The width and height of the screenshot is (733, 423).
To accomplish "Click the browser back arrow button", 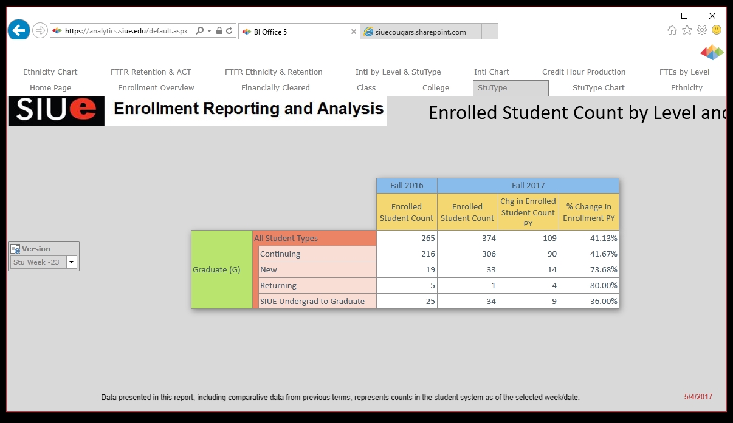I will (x=19, y=30).
